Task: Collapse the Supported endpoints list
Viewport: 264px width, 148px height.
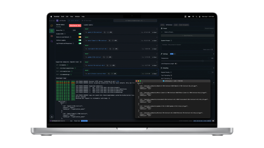Action: (x=80, y=62)
